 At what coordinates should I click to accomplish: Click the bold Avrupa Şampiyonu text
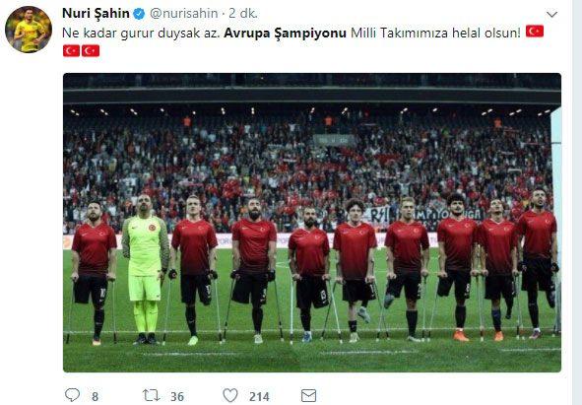(285, 34)
